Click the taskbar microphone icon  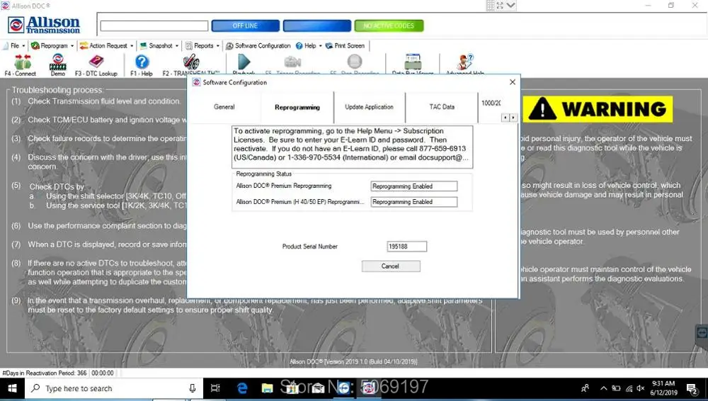193,388
